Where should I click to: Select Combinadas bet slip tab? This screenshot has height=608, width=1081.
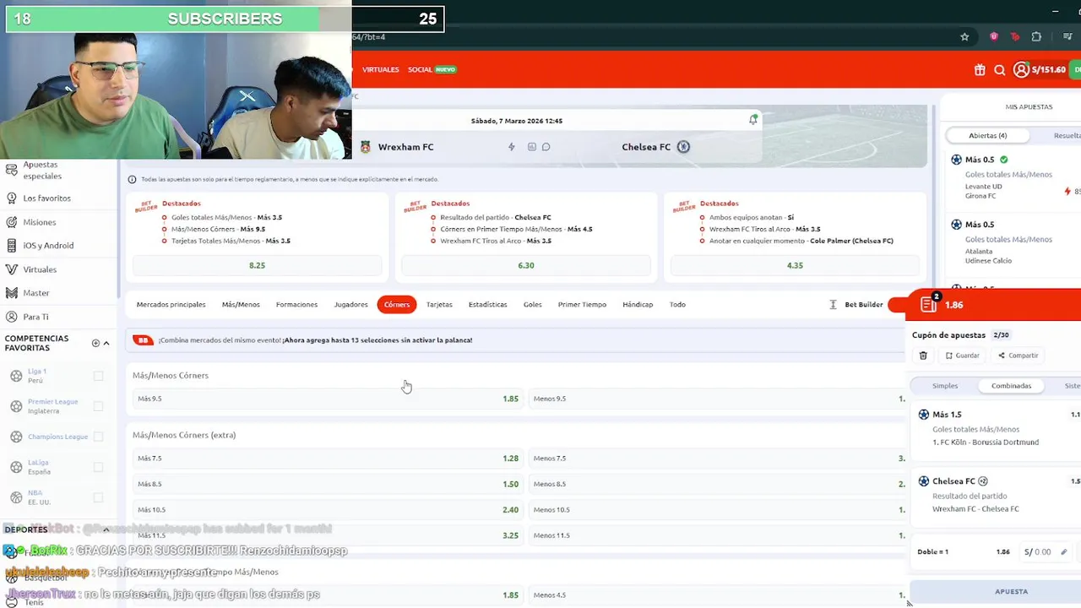1011,386
